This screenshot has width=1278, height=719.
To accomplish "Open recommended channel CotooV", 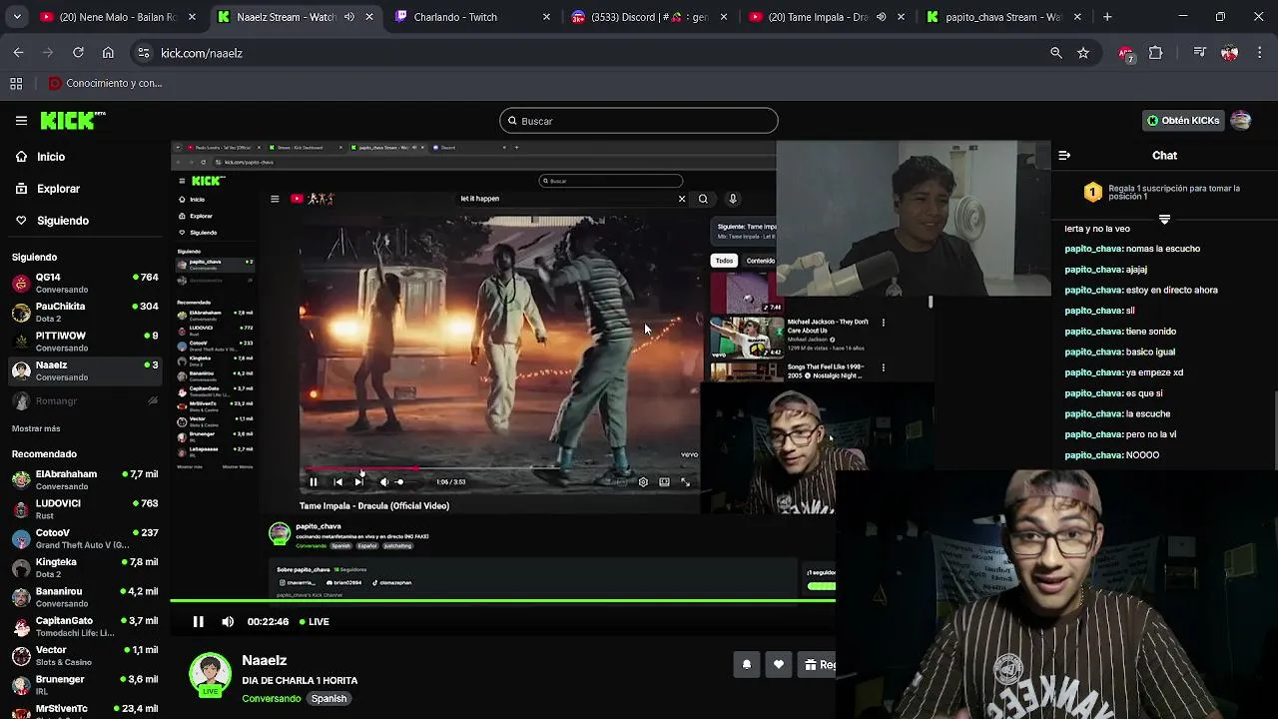I will (85, 538).
